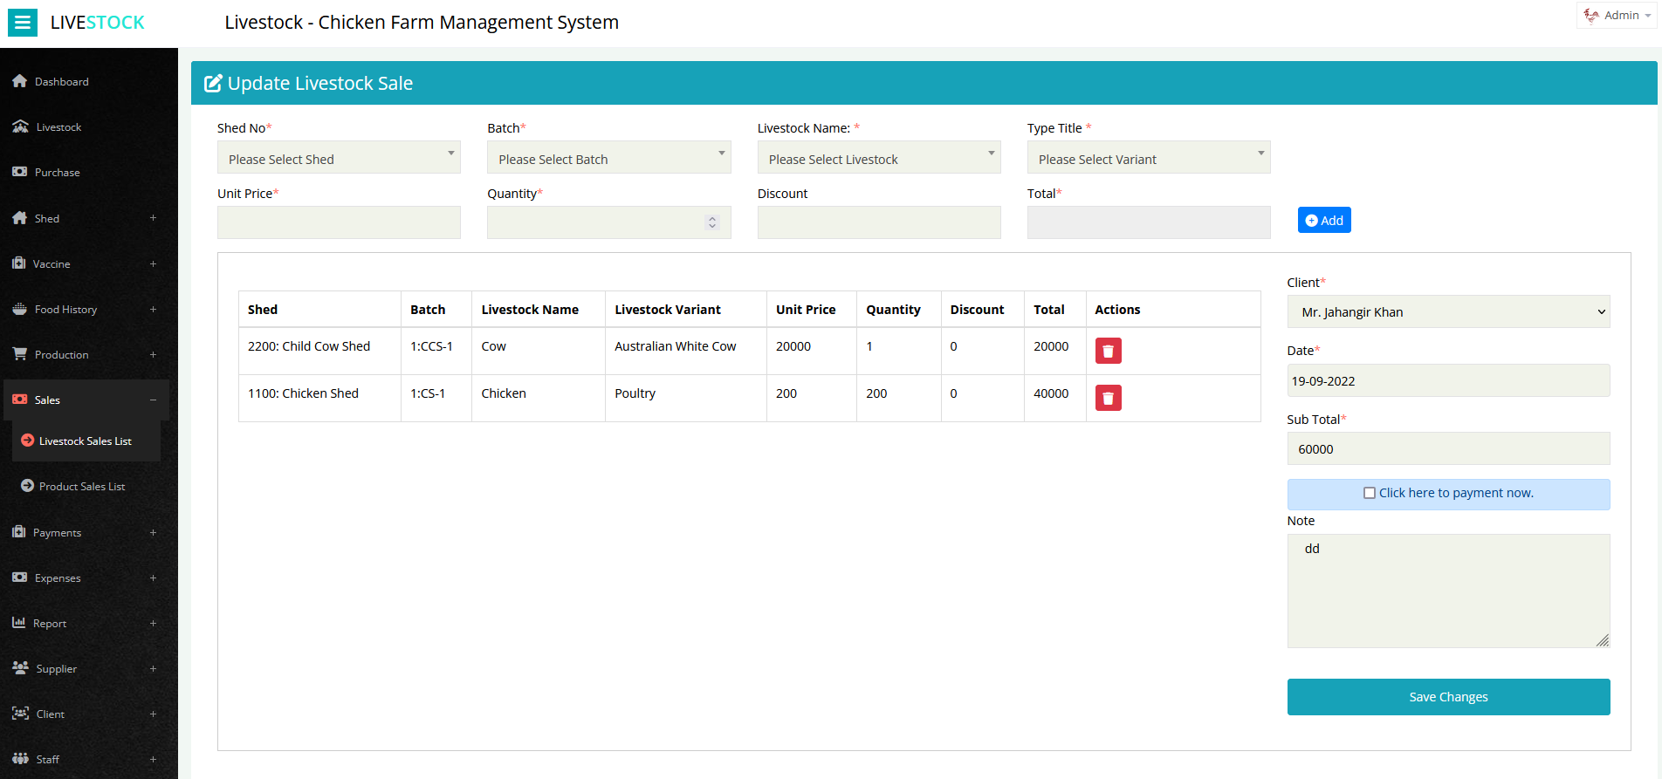Click the Livestock sidebar icon
The image size is (1662, 779).
[20, 126]
